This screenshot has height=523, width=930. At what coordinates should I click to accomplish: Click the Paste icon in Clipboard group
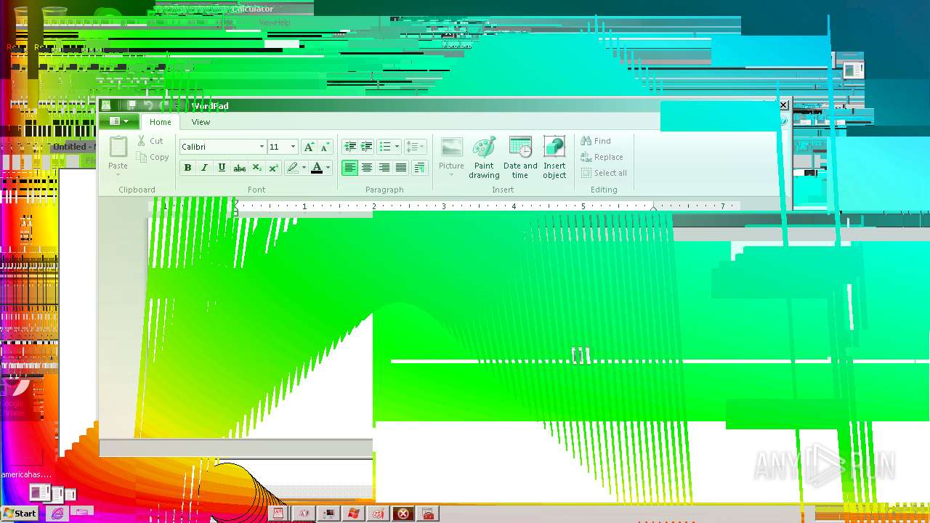[x=118, y=147]
